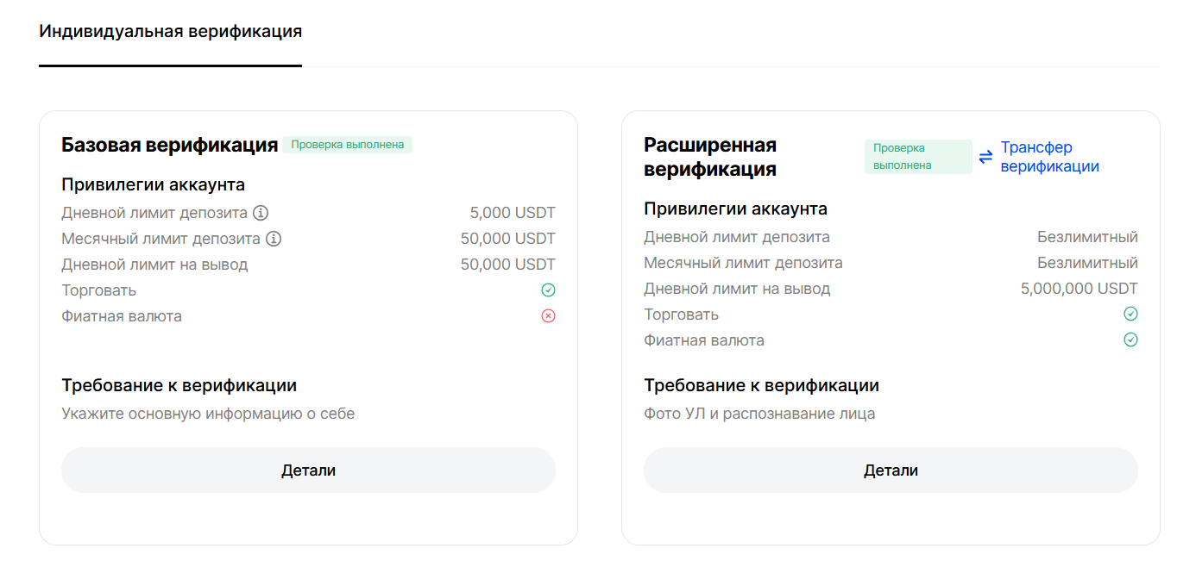Click red cross icon for Фиатная валюта
Image resolution: width=1196 pixels, height=567 pixels.
[x=548, y=316]
